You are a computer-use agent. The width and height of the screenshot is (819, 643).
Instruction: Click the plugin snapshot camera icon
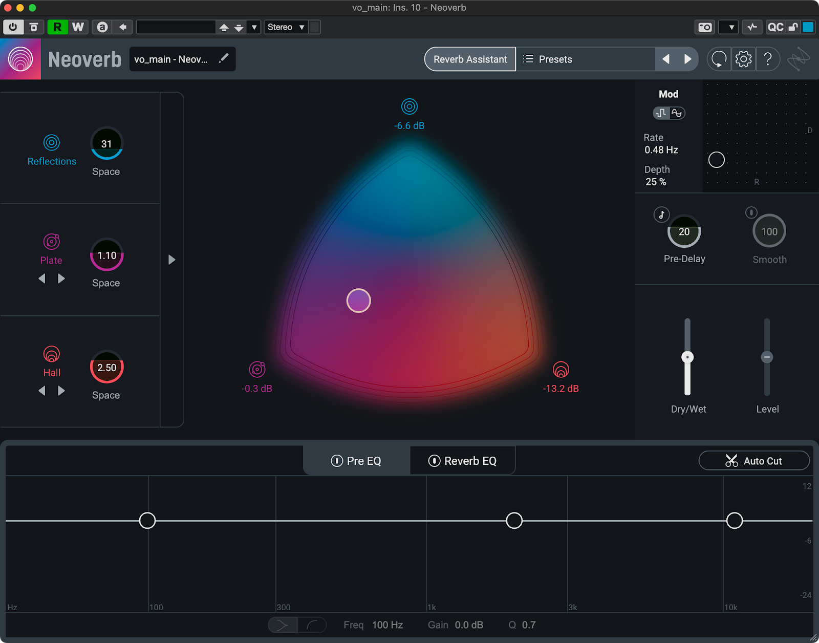705,27
